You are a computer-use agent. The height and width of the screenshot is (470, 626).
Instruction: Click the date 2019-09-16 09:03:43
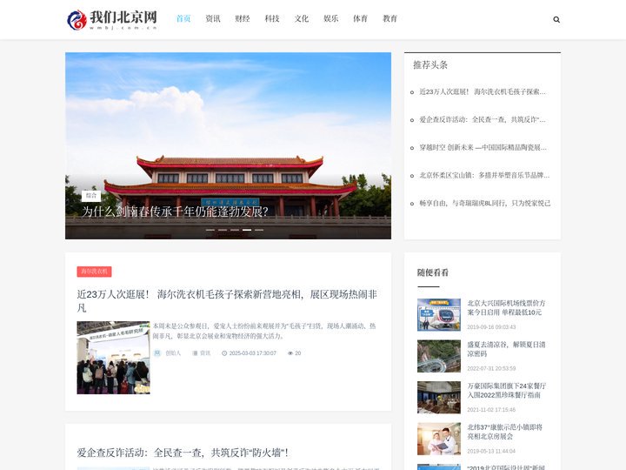pos(491,327)
